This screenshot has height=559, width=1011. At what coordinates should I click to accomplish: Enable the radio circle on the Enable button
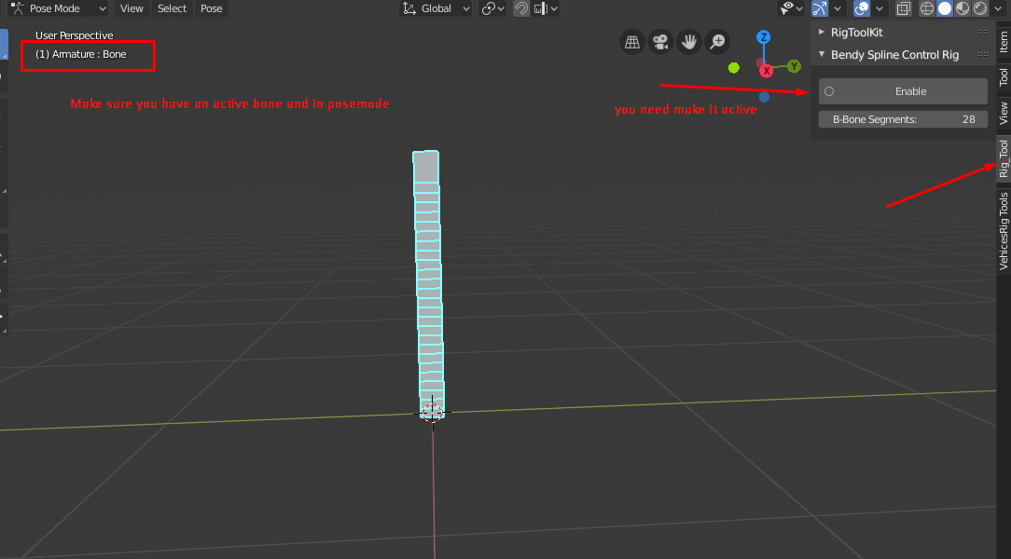pyautogui.click(x=829, y=90)
